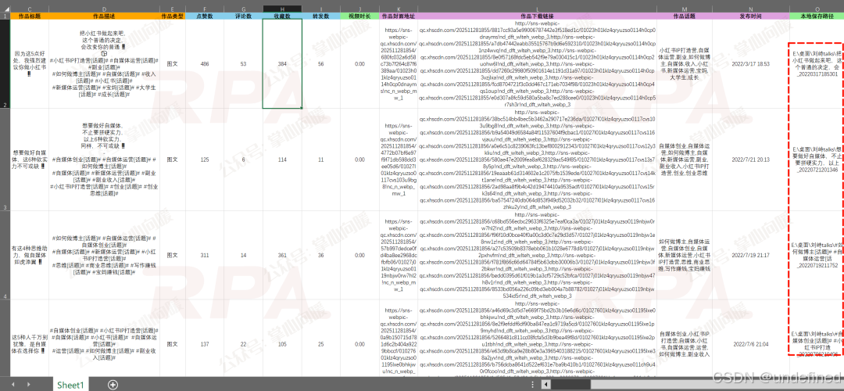The height and width of the screenshot is (391, 844).
Task: Add a new sheet with plus icon
Action: (113, 385)
